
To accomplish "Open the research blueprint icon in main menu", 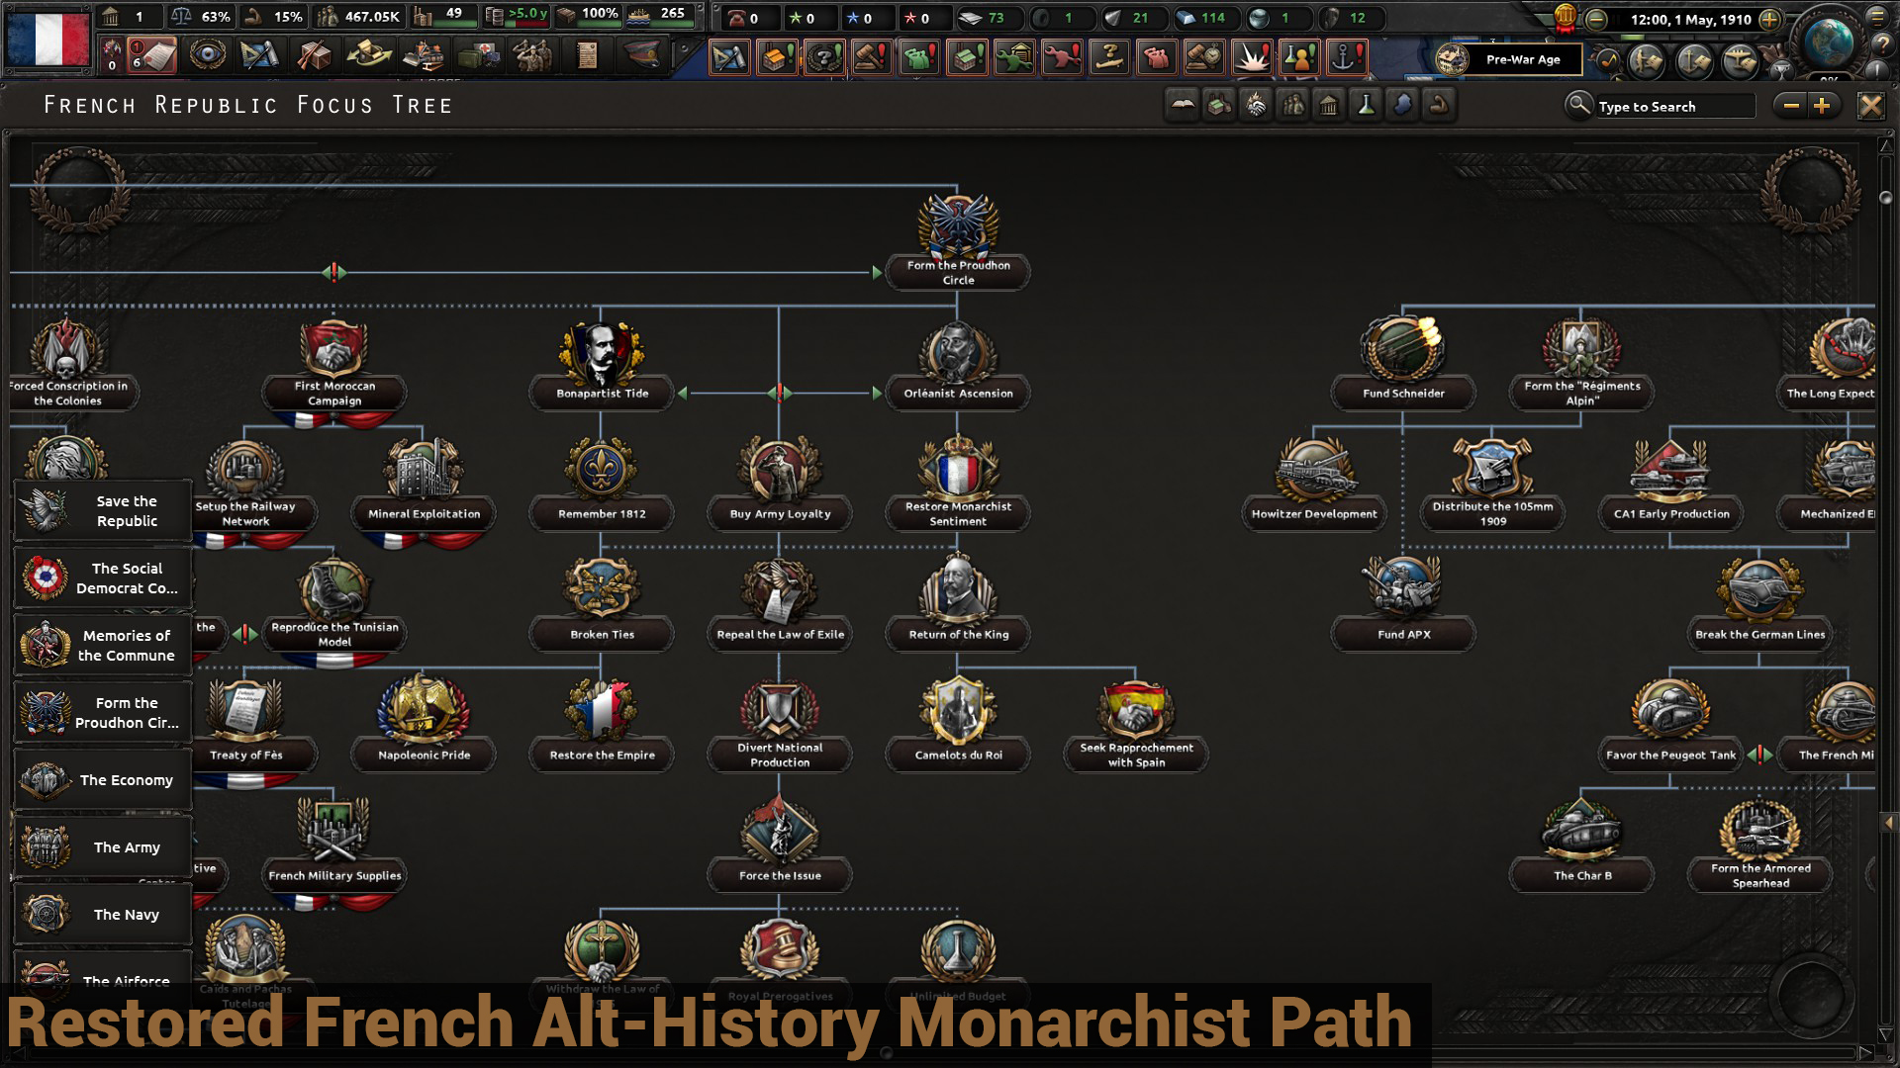I will coord(260,55).
